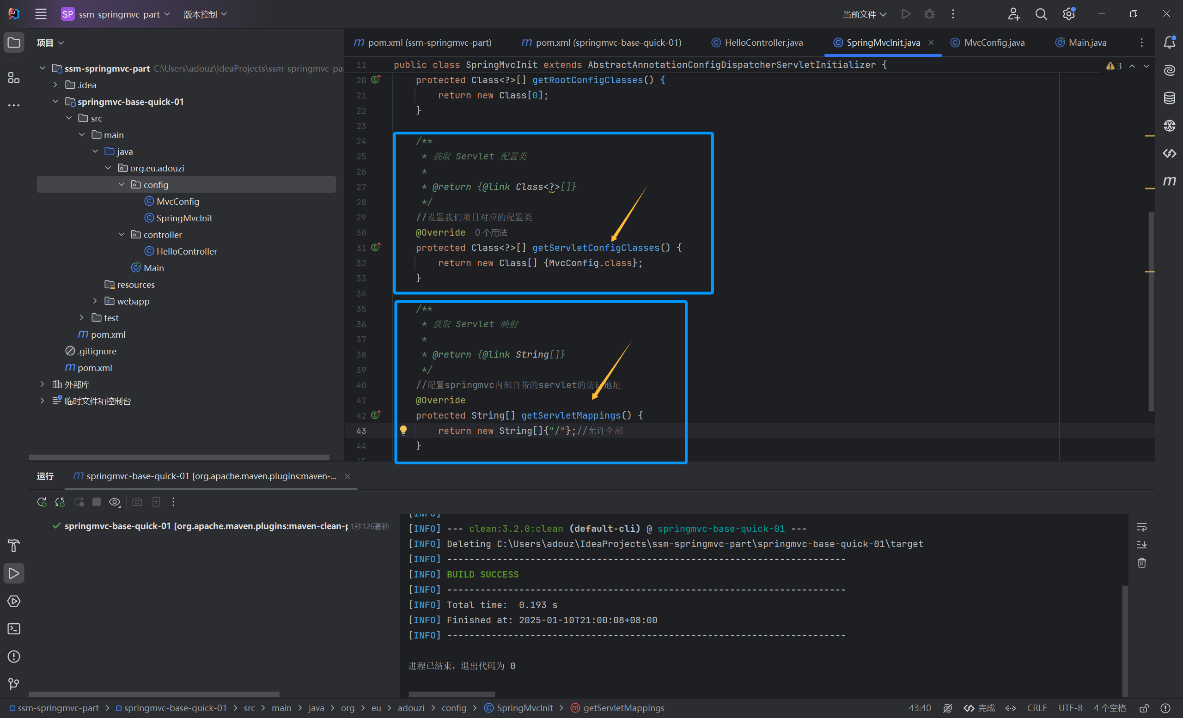Switch to the MvcConfig.java tab
The height and width of the screenshot is (718, 1183).
click(x=994, y=43)
